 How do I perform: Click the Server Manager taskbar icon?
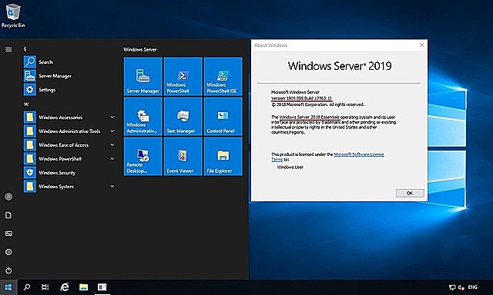pos(102,287)
